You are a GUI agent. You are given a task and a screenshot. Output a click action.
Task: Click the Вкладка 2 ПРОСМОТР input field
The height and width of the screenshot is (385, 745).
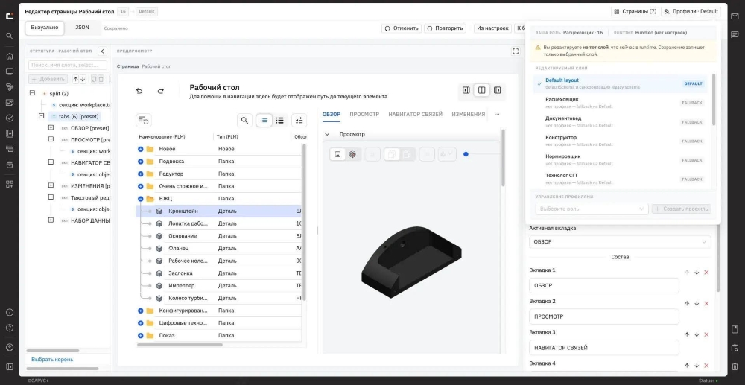pos(604,316)
